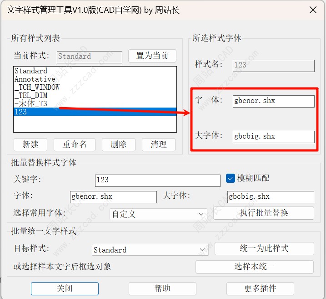Open the 选择常用字体 dropdown
326x299 pixels.
(158, 214)
